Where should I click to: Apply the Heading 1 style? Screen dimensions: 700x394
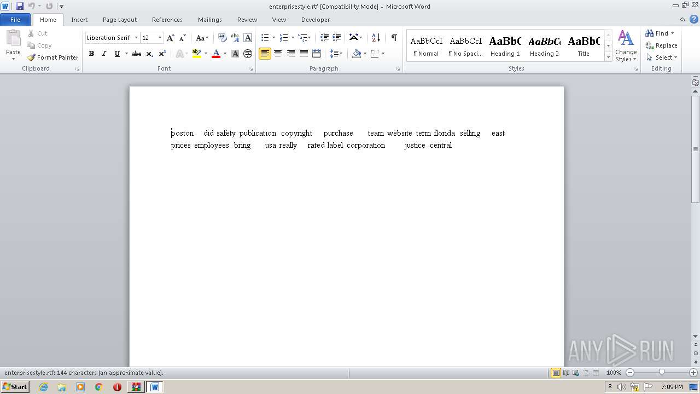(x=505, y=46)
